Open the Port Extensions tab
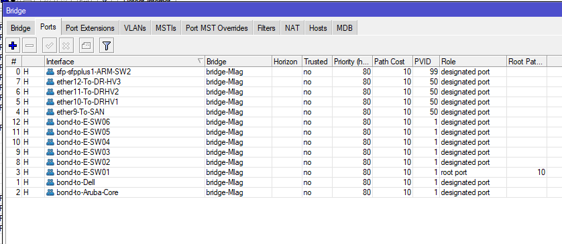Screen dimensions: 562x244 [x=90, y=28]
